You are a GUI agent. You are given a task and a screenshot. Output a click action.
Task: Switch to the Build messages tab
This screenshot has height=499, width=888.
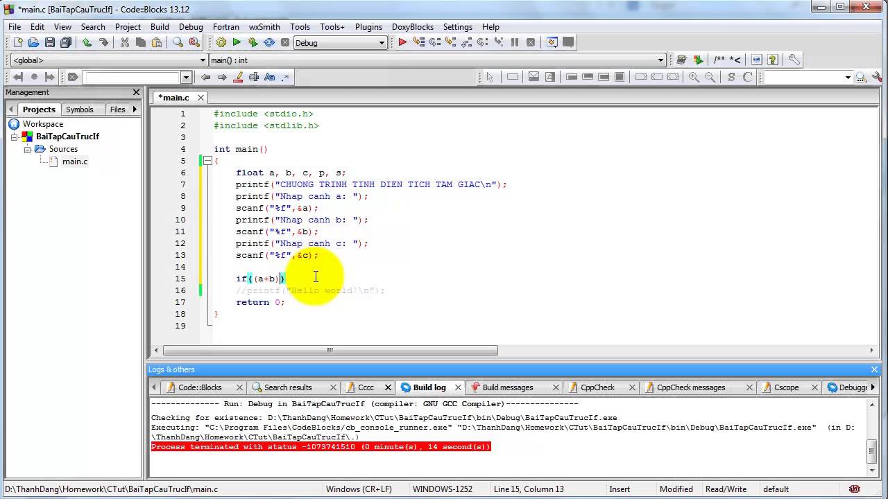click(507, 387)
